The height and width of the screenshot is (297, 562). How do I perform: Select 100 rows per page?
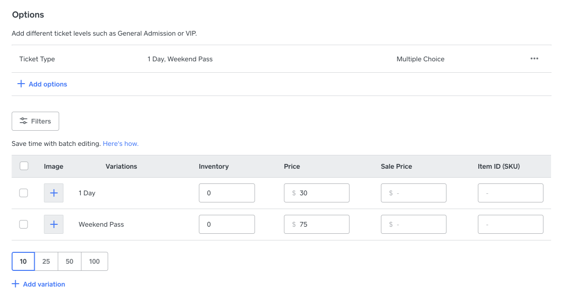pos(94,261)
